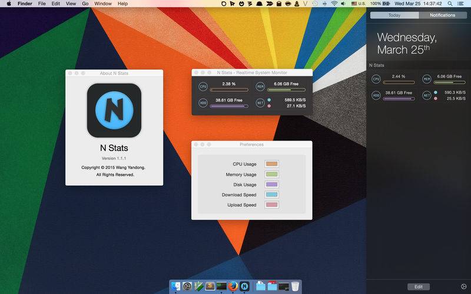Click the Wi-Fi status icon in menu bar

(334, 4)
